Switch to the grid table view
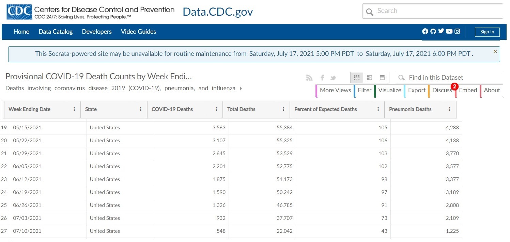Viewport: 510px width, 242px height. (x=357, y=78)
